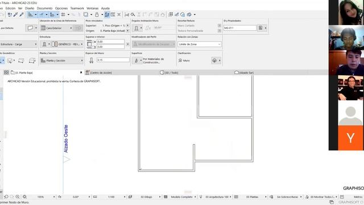364x205 pixels.
Task: Click flip reference line button
Action: 78,28
